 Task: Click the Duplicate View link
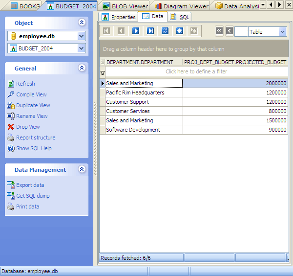click(x=33, y=105)
